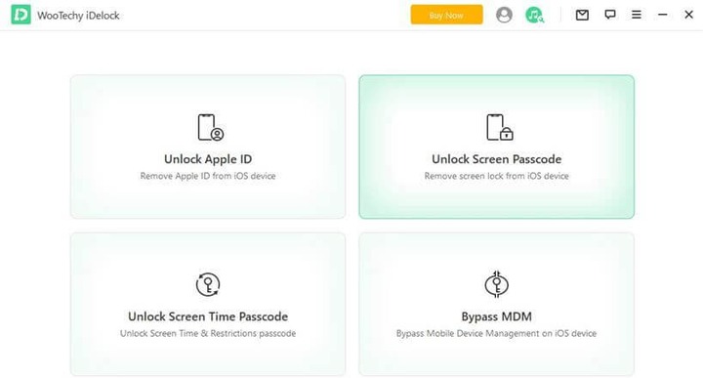Click the green music search icon

point(534,15)
